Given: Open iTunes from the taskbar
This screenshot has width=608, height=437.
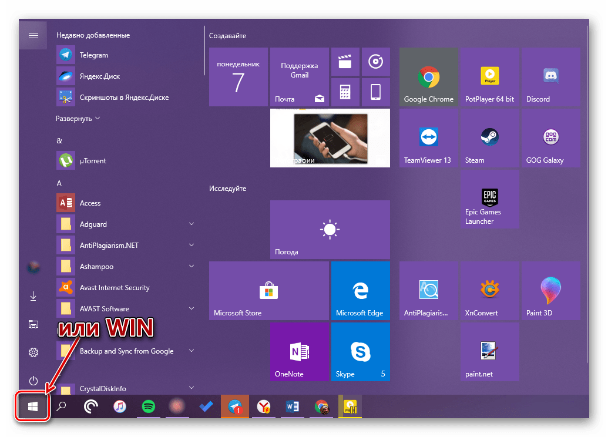Looking at the screenshot, I should tap(119, 406).
